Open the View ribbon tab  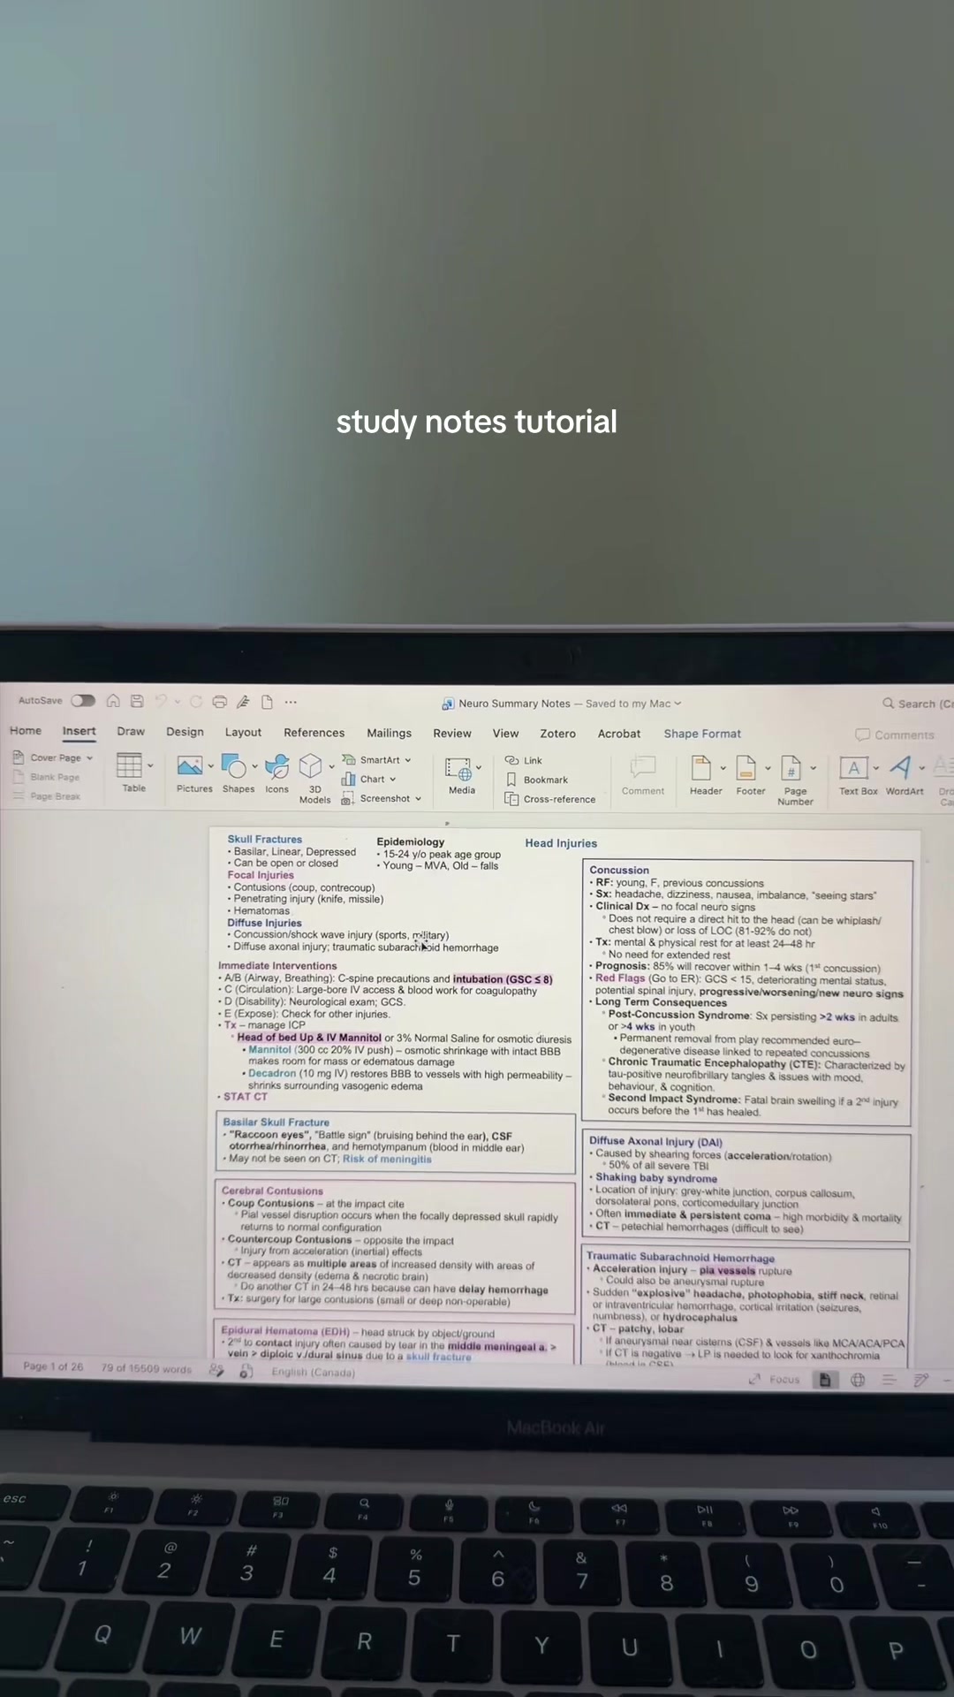[x=505, y=733]
